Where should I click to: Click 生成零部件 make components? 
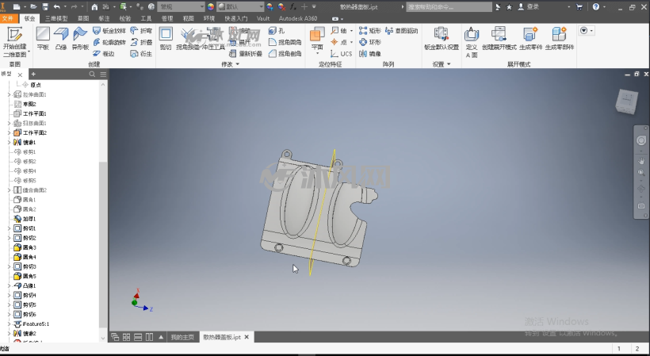click(x=559, y=39)
